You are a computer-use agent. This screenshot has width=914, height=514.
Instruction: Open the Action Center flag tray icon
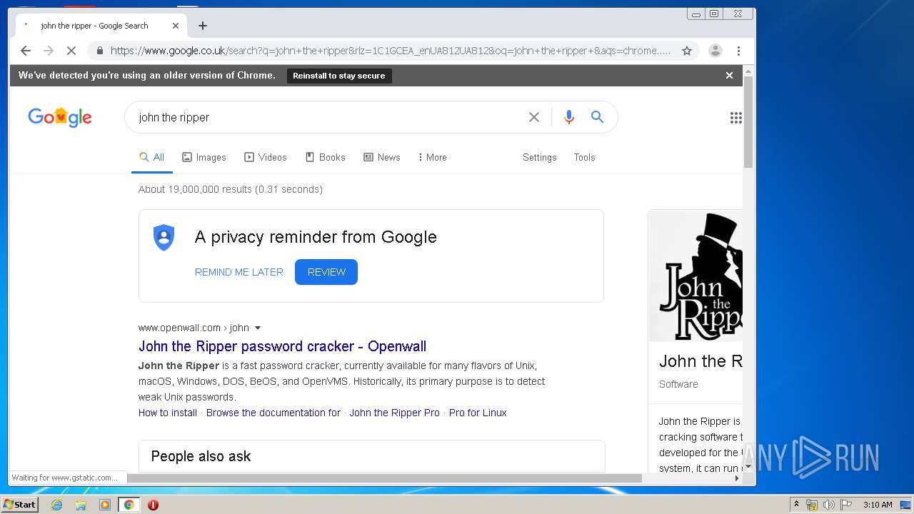coord(845,505)
